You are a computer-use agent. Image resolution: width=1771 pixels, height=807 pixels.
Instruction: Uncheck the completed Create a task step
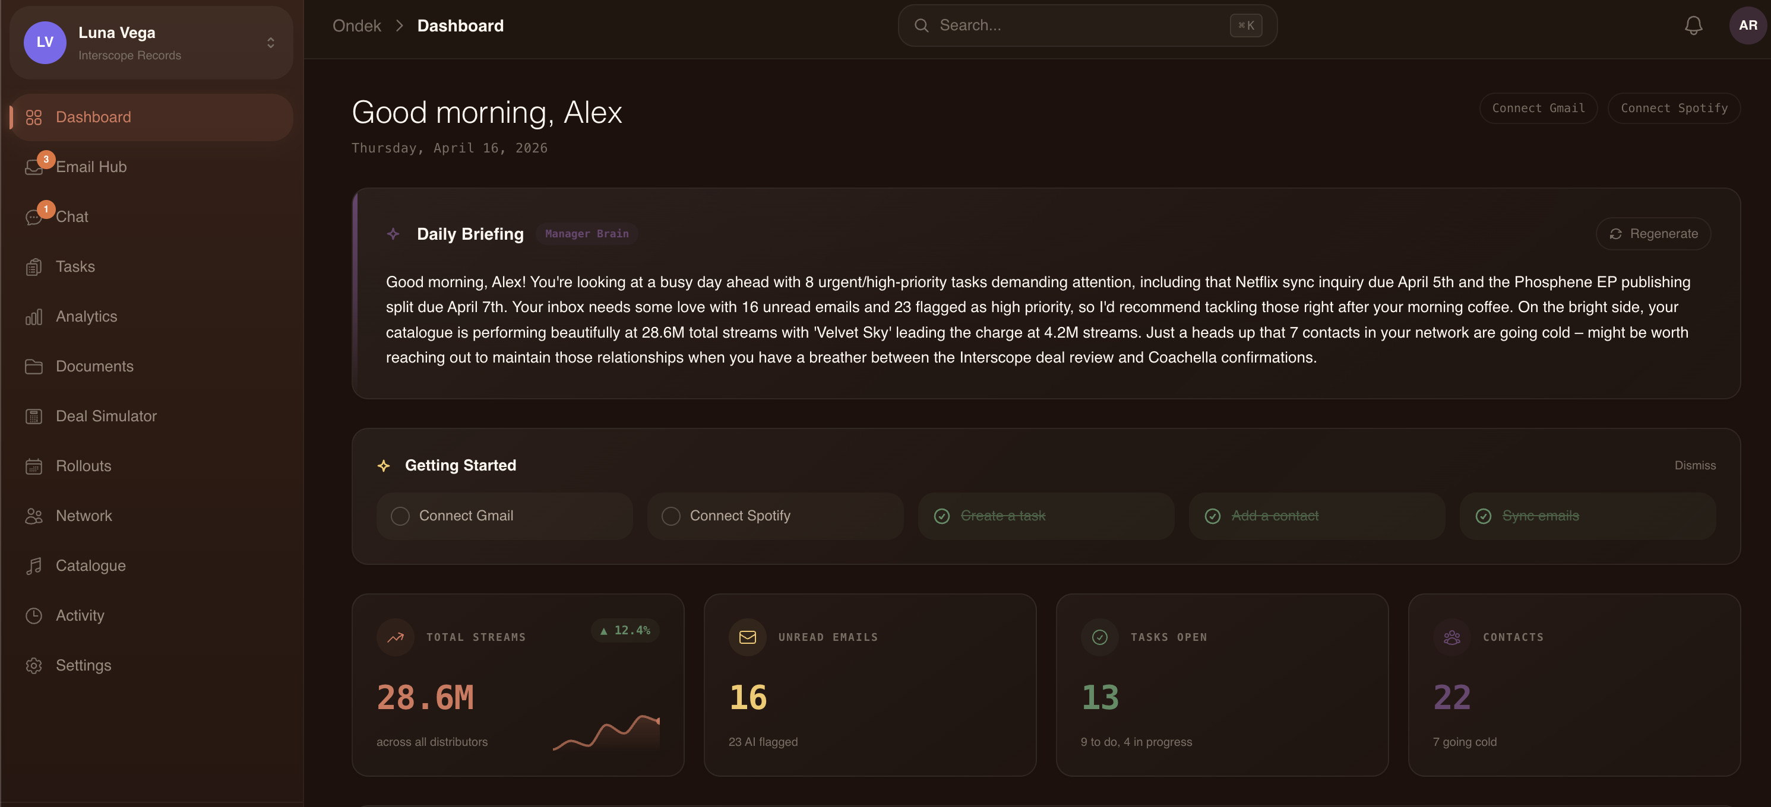point(941,515)
